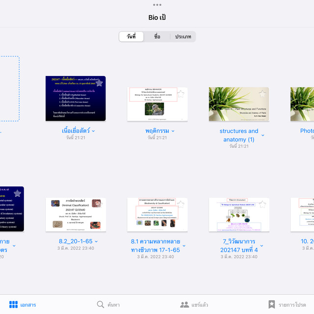Expand options chevron beside เนื้อเยื่อสัตว์ title
Screen dimensions: 314x314
(x=94, y=131)
